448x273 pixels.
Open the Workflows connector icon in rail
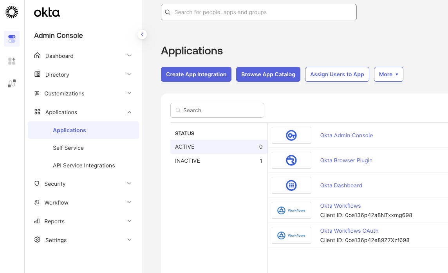pyautogui.click(x=12, y=83)
